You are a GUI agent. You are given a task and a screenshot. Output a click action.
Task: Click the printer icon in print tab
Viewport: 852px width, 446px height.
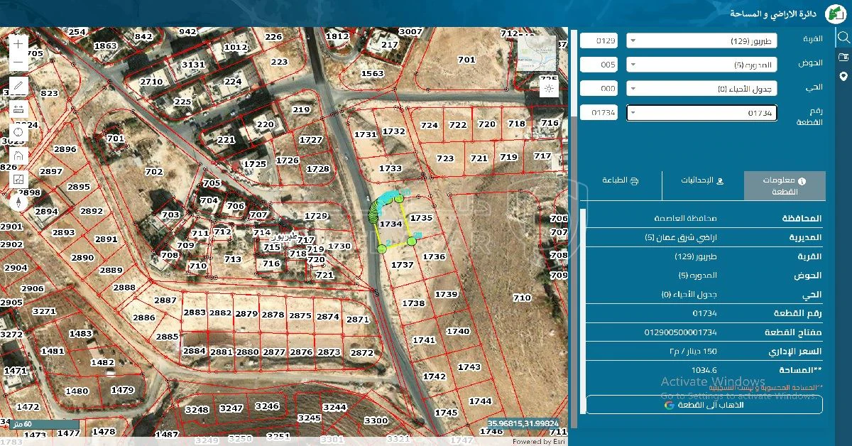point(635,181)
